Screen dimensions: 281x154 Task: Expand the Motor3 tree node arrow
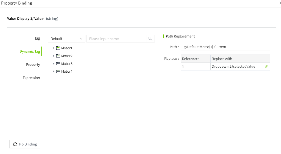pyautogui.click(x=53, y=64)
